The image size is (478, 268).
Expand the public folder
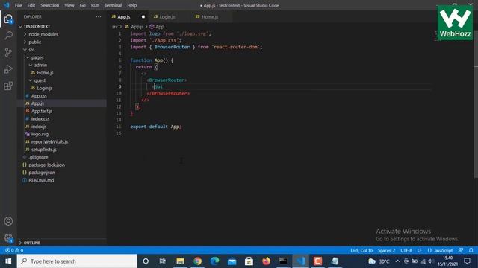[x=25, y=42]
